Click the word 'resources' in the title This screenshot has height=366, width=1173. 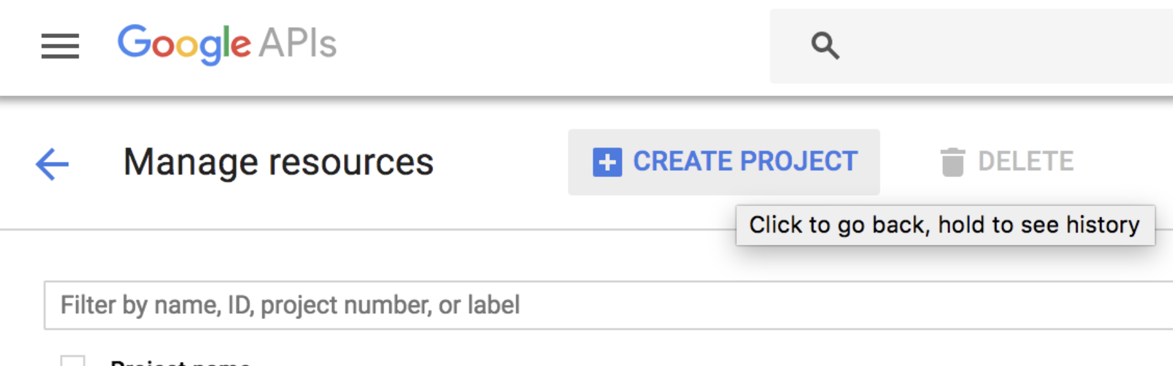[351, 162]
